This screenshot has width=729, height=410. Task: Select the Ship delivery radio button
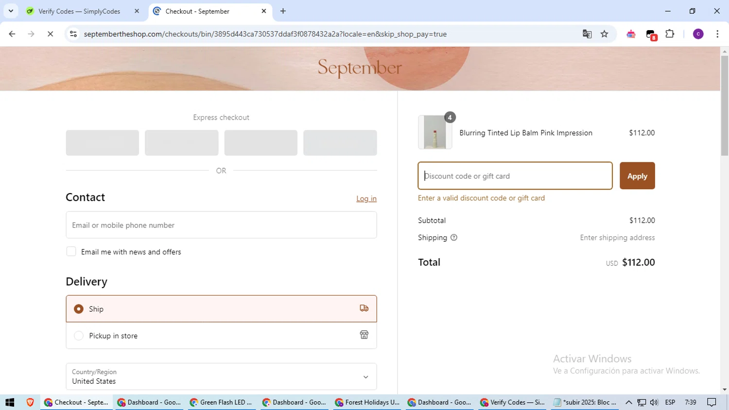point(78,309)
